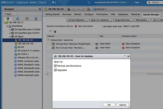Open the Datastores tab

[123, 14]
